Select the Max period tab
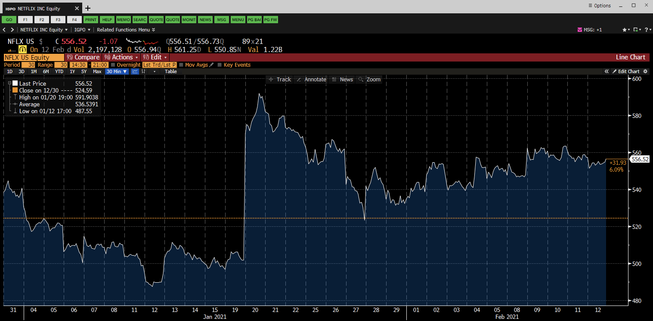 (x=97, y=71)
